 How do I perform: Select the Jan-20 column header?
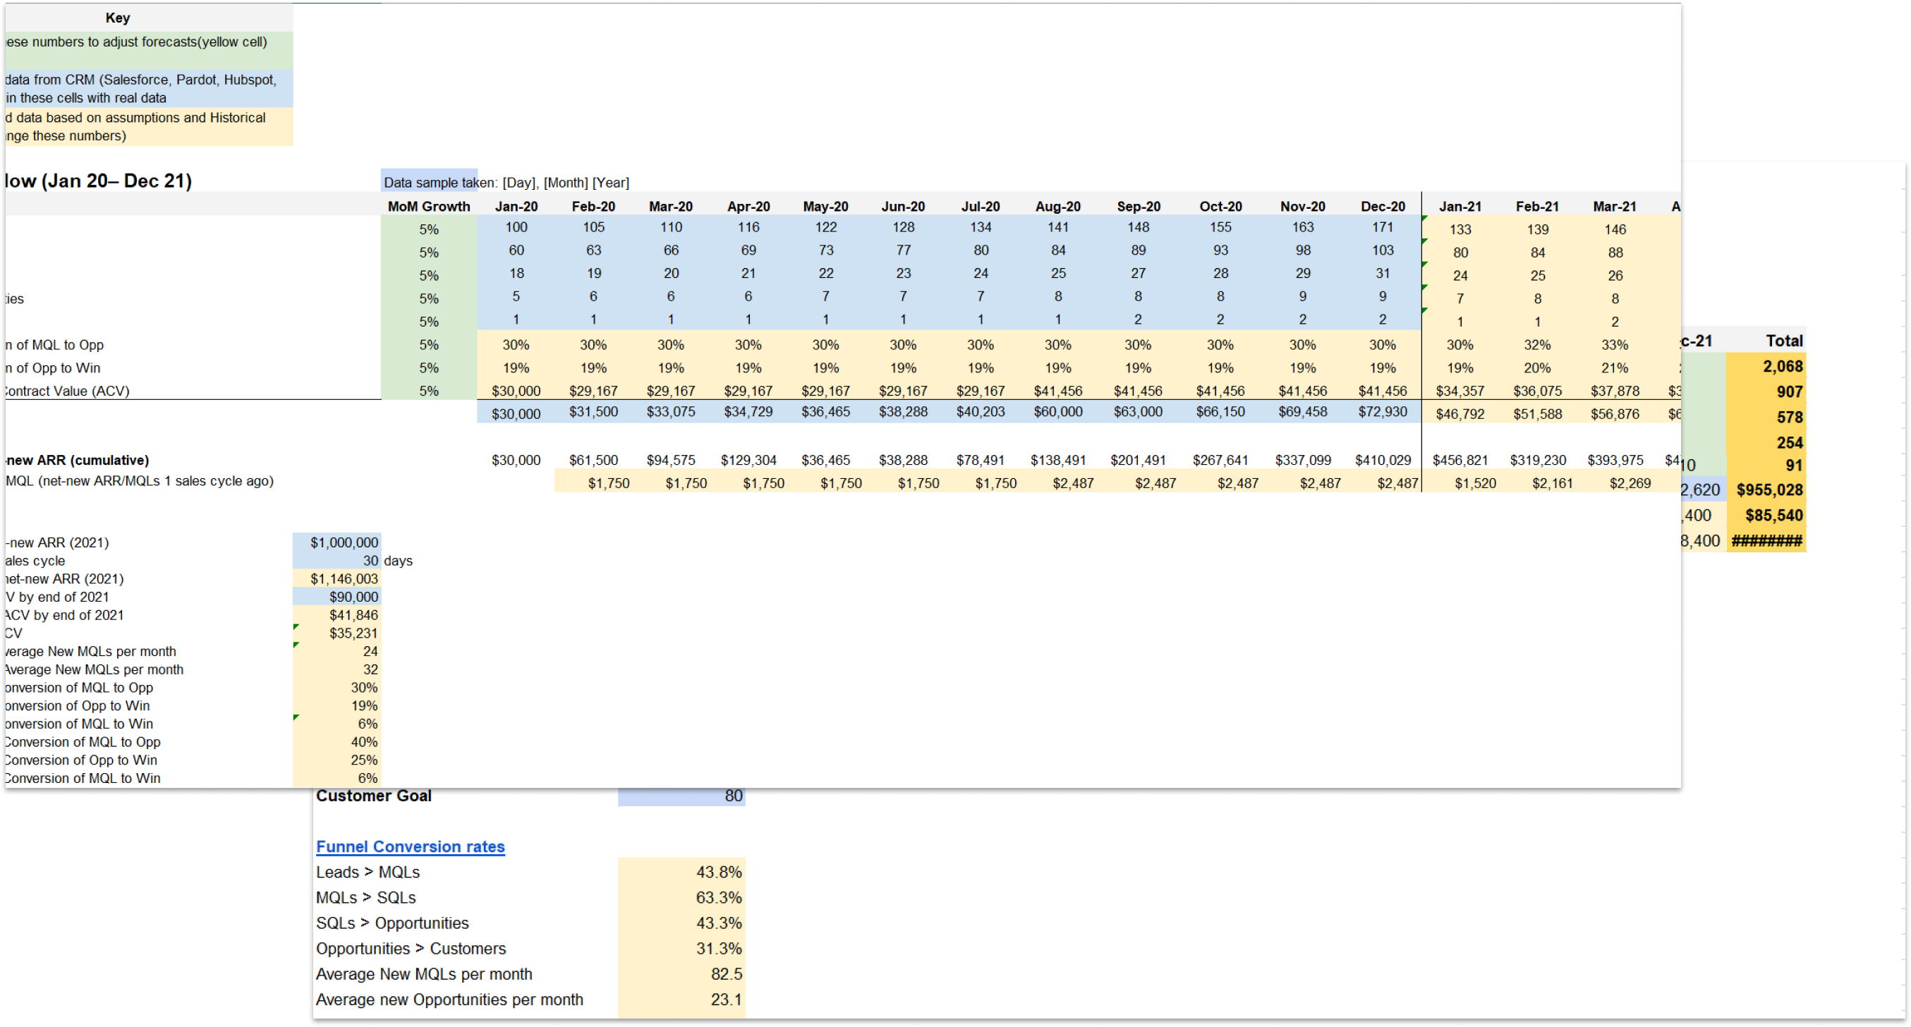516,206
